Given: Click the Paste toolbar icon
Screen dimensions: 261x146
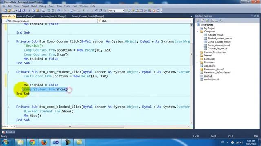Looking at the screenshot, I should coord(38,11).
